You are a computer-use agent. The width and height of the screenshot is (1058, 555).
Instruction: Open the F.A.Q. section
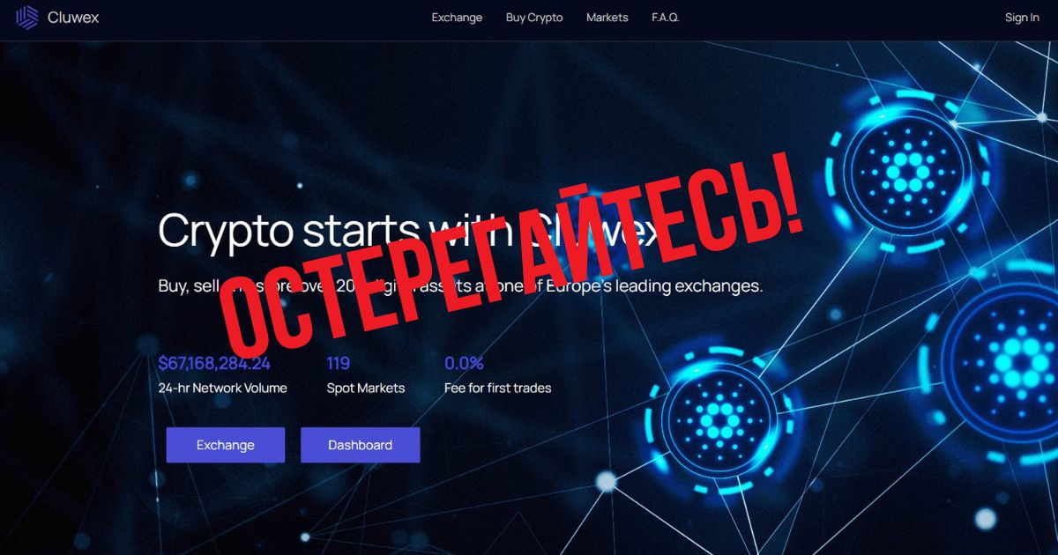666,18
